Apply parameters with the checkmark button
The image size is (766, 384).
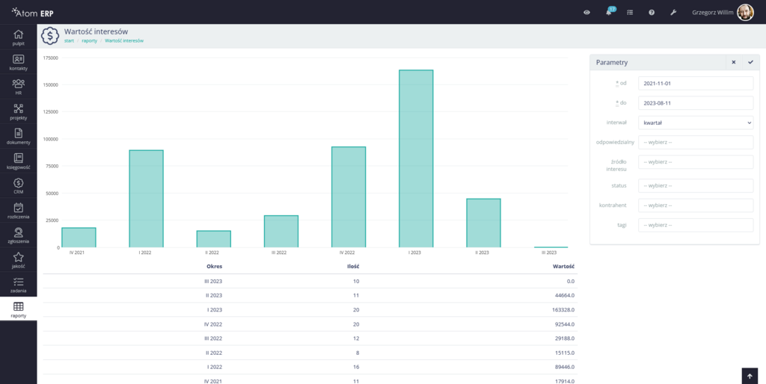[x=750, y=63]
